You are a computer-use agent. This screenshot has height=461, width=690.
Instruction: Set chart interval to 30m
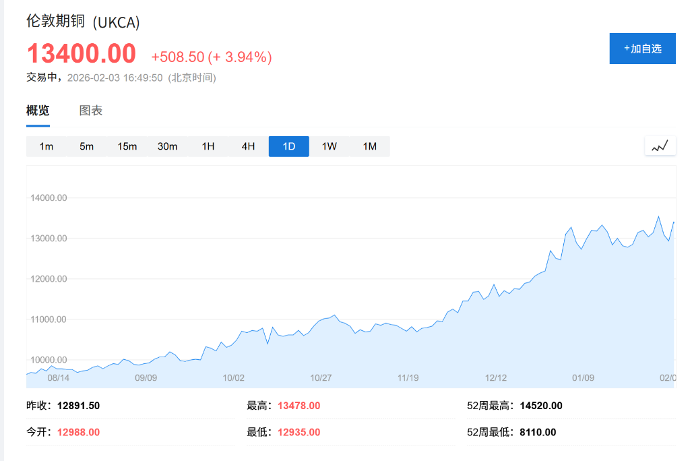(x=168, y=146)
